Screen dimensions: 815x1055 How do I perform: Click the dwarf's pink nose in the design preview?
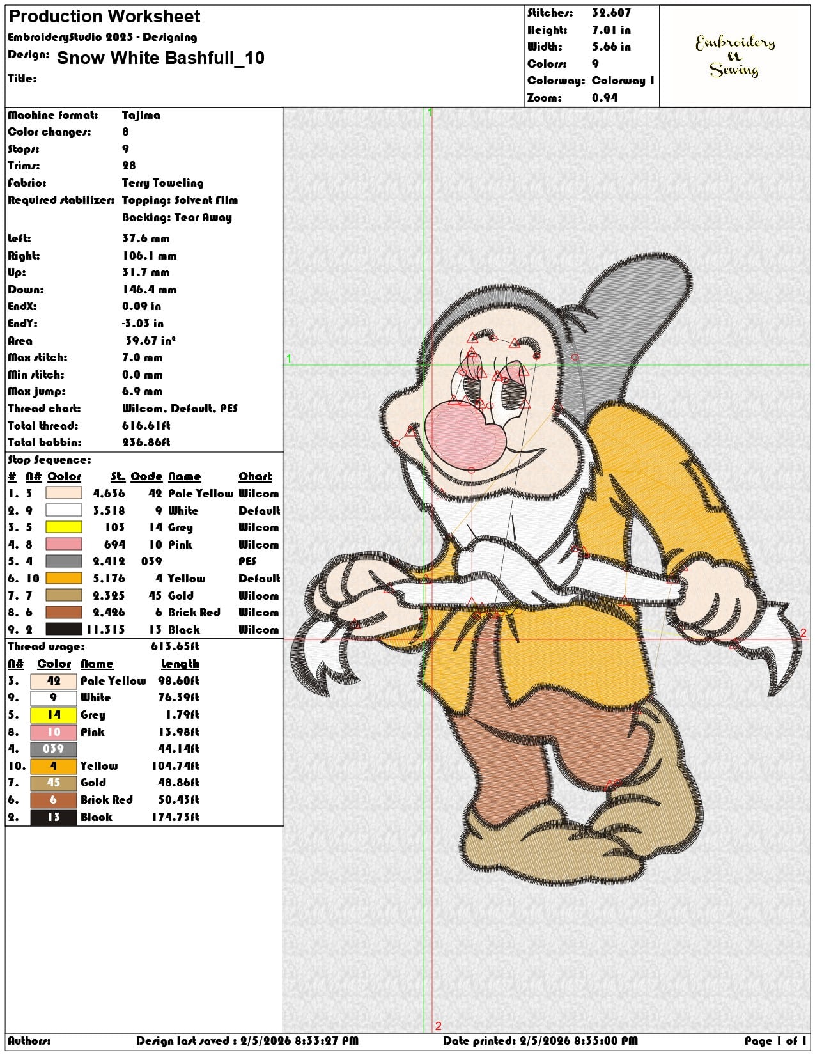tap(465, 437)
